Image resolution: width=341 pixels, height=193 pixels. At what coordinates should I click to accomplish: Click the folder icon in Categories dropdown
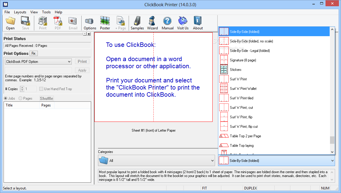point(104,160)
